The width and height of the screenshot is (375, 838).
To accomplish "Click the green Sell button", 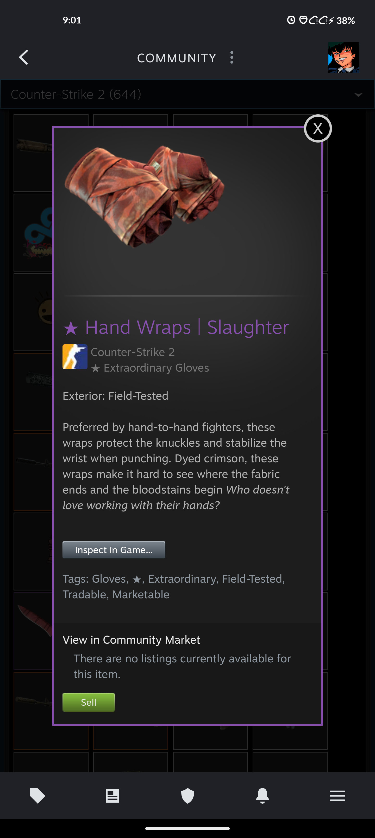I will coord(89,702).
